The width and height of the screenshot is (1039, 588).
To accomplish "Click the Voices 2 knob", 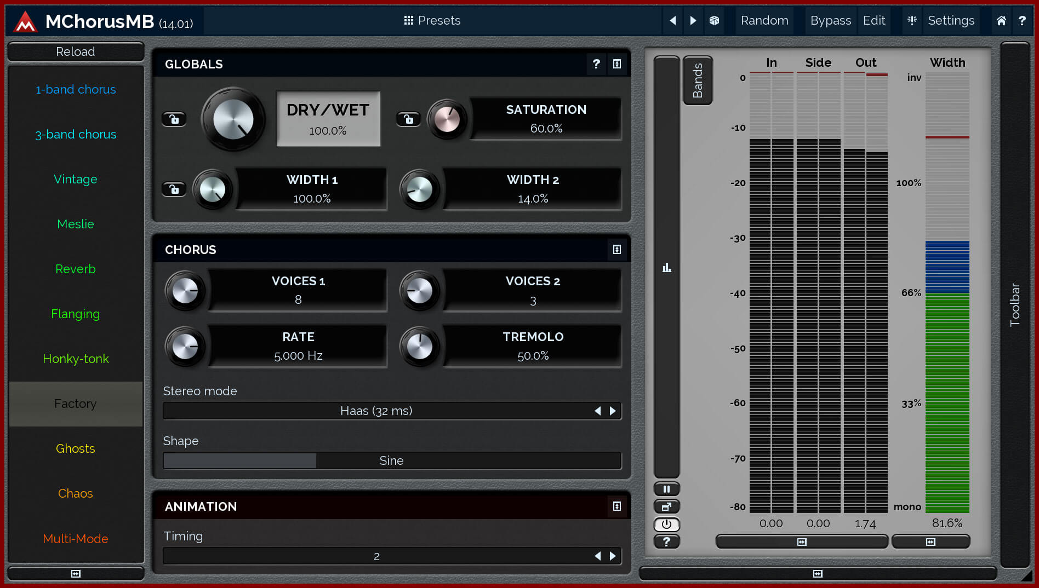I will click(x=420, y=291).
